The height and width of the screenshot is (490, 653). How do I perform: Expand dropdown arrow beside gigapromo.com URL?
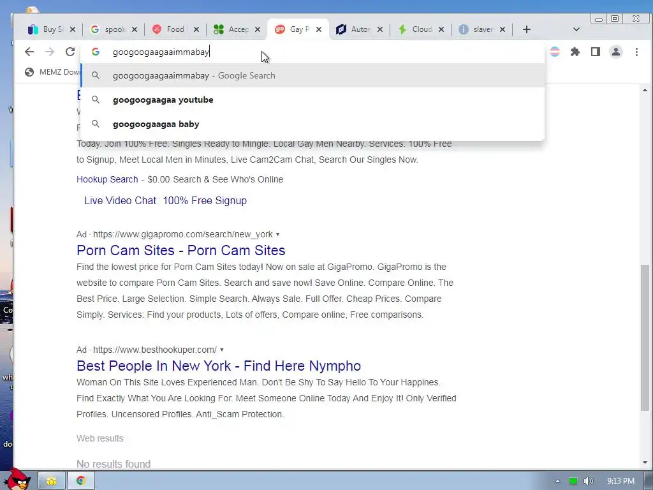(x=277, y=234)
